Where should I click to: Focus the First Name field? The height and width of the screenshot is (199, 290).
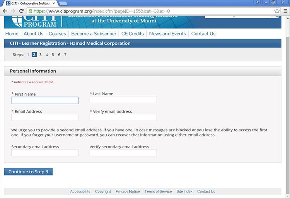(x=45, y=100)
